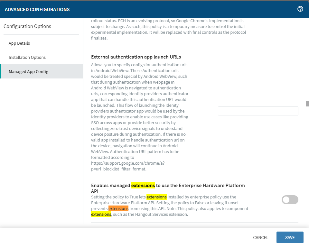Click highlighted extensions after "True lets"
This screenshot has height=247, width=309.
click(156, 197)
